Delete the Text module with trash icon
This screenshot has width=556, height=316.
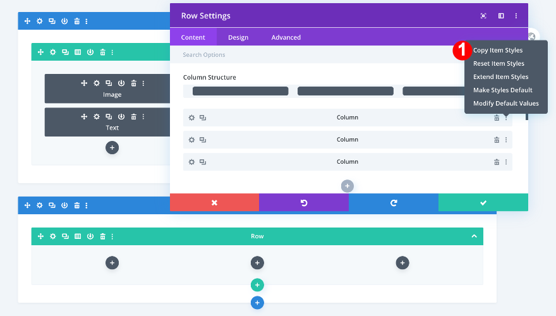coord(134,117)
